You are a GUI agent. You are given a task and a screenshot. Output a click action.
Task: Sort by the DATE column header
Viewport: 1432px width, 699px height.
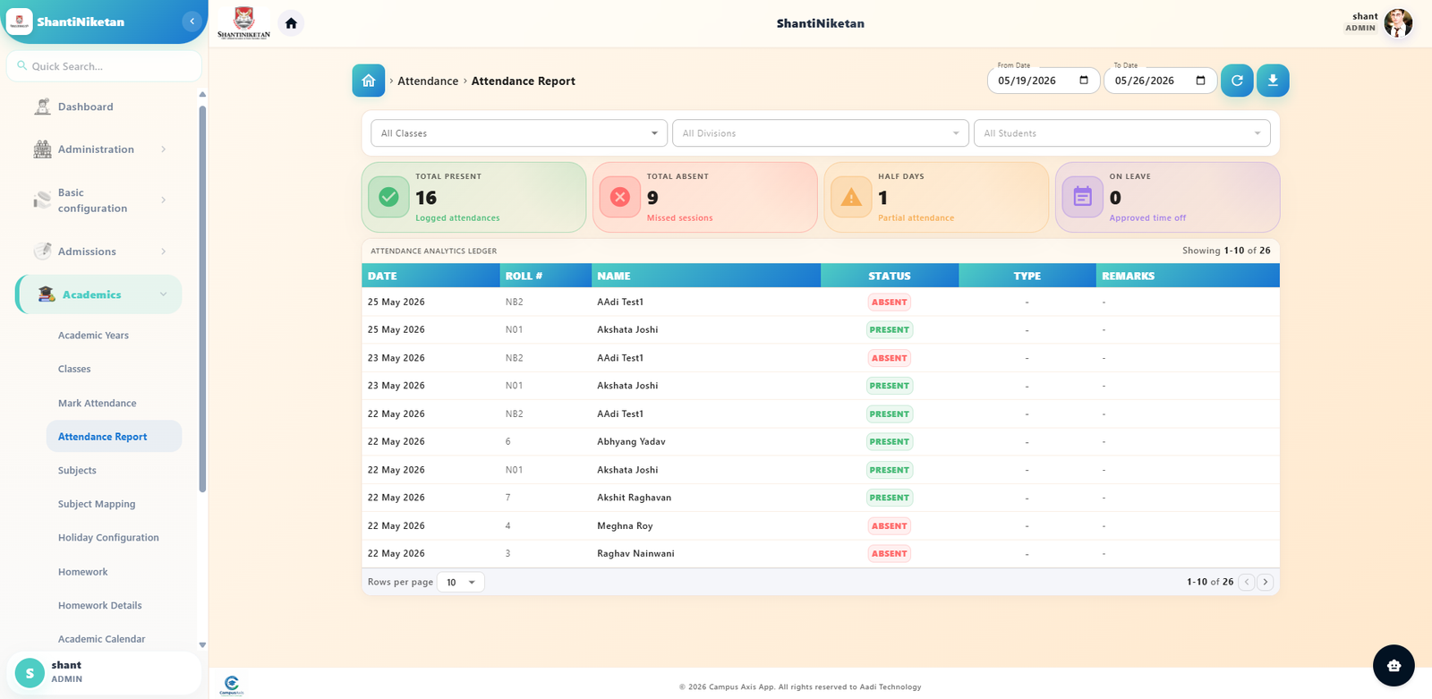[x=430, y=276]
